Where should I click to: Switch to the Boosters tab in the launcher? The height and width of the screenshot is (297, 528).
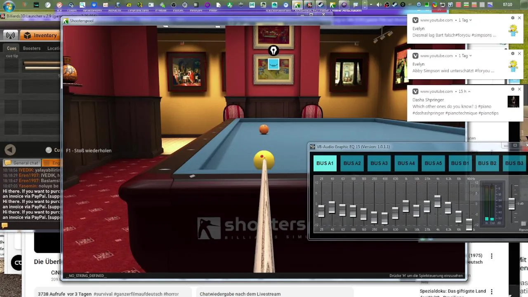[x=32, y=48]
